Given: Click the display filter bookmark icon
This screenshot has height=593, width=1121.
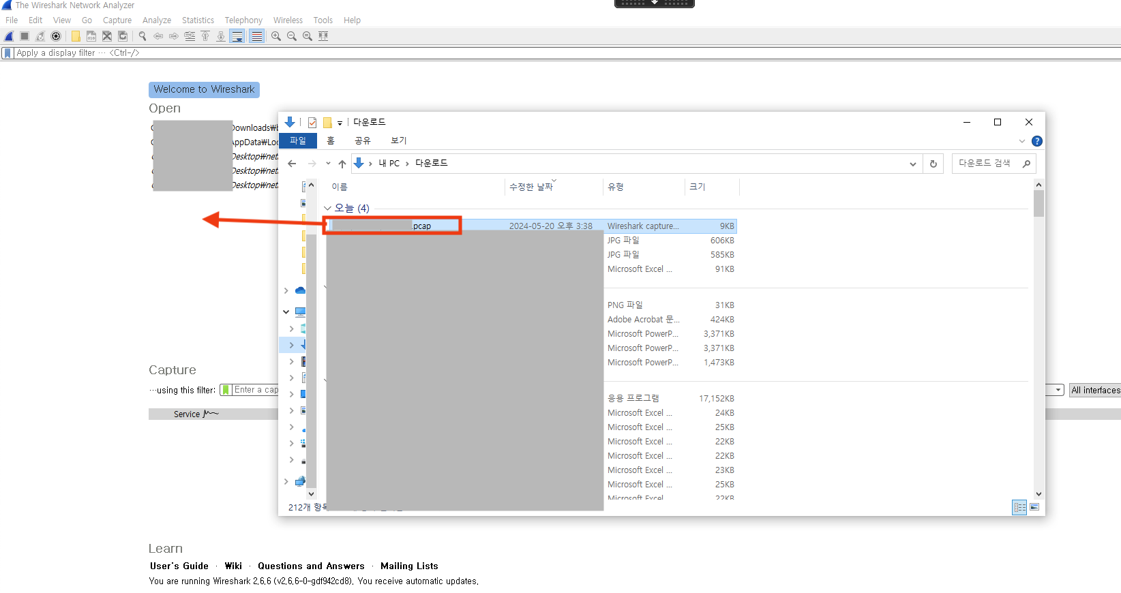Looking at the screenshot, I should tap(8, 52).
